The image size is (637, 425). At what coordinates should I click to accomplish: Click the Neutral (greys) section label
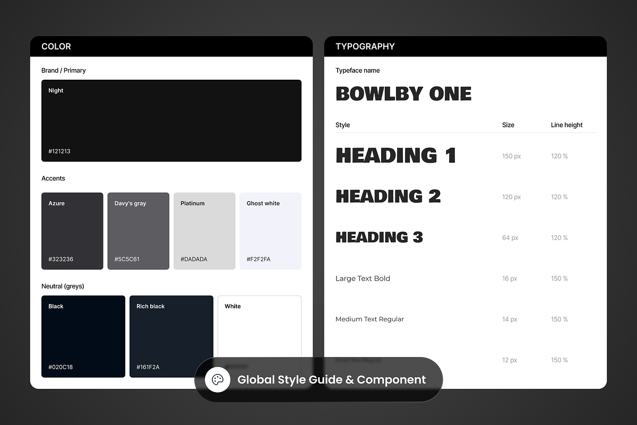[x=63, y=286]
